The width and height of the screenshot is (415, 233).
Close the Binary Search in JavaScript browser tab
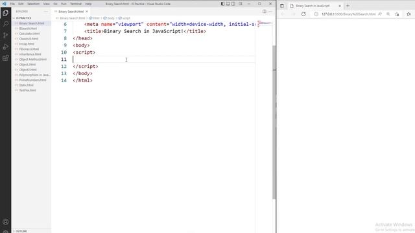click(340, 6)
